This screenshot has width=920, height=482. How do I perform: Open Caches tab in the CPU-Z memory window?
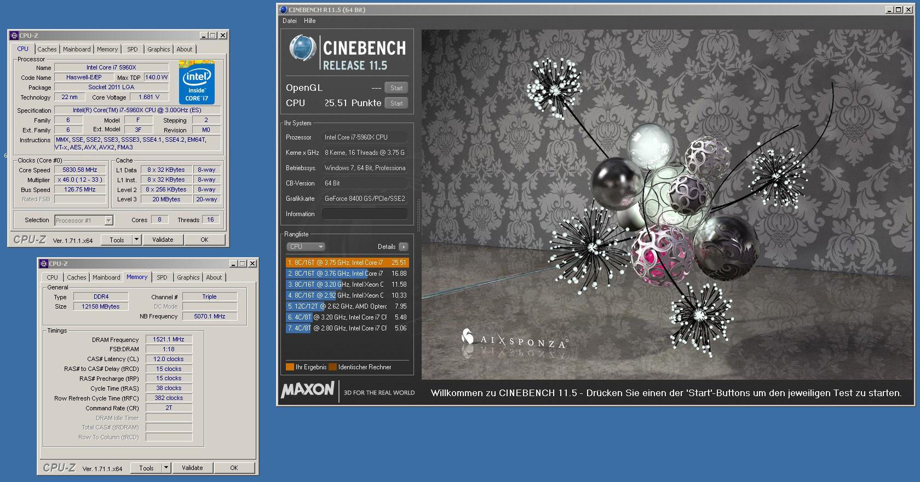(77, 277)
